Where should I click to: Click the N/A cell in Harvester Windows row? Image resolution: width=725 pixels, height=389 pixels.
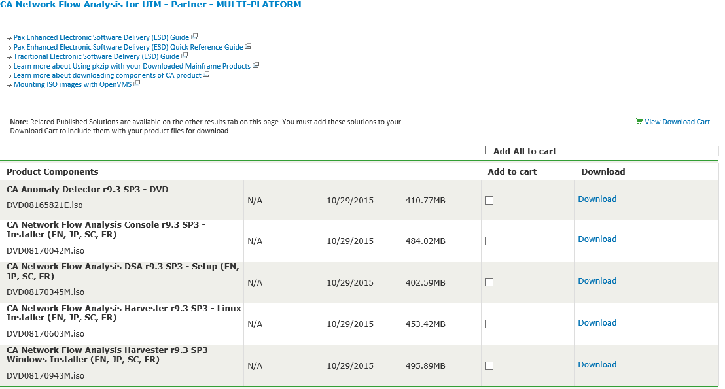(x=255, y=366)
